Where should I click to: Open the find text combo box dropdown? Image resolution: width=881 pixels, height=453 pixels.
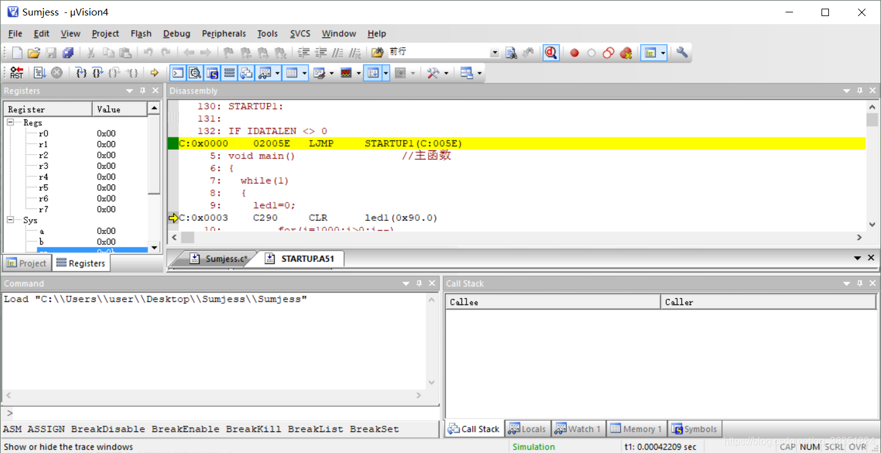click(x=494, y=53)
